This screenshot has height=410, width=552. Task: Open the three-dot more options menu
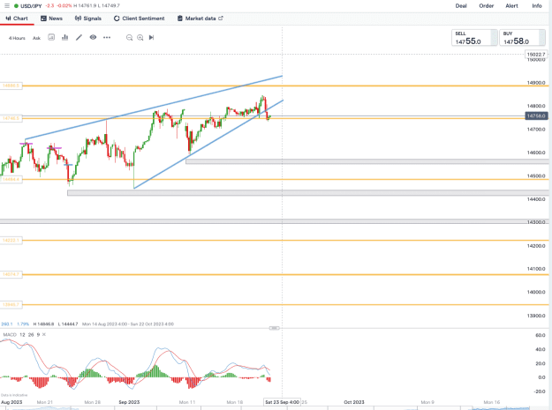click(x=107, y=37)
